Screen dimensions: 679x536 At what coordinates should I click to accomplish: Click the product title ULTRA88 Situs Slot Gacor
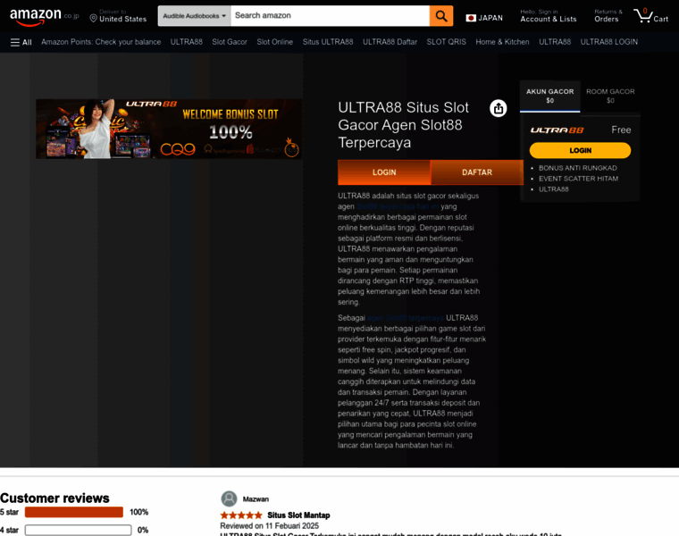(403, 125)
